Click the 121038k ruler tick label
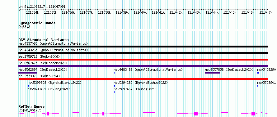The width and height of the screenshot is (277, 117). 104,12
